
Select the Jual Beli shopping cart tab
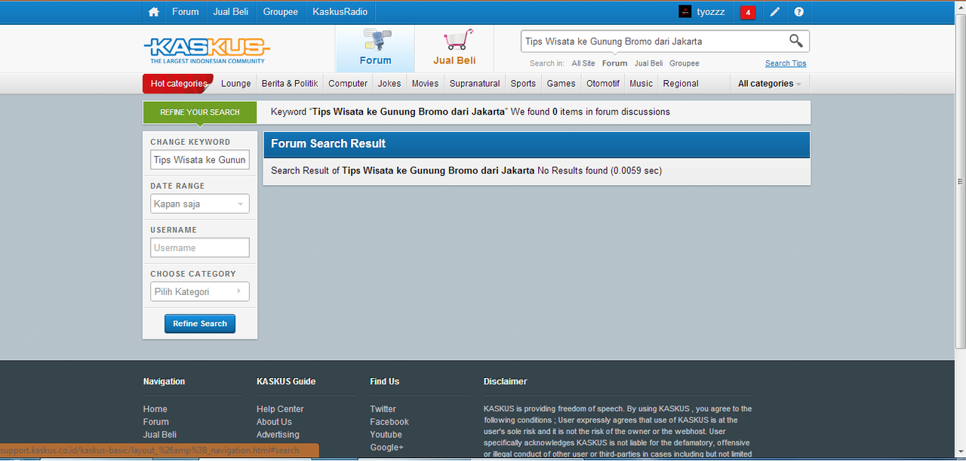[x=454, y=48]
